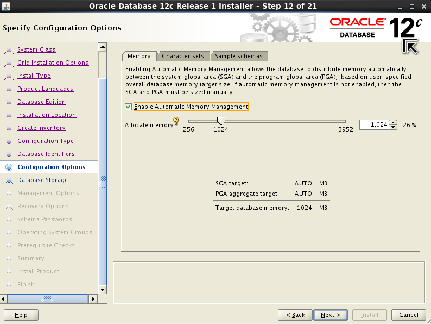The height and width of the screenshot is (324, 431).
Task: Click the '3952' slider maximum label
Action: (346, 129)
